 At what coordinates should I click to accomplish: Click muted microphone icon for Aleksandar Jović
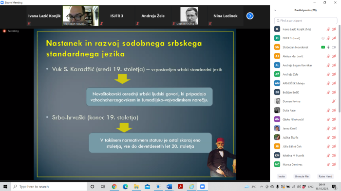point(328,56)
